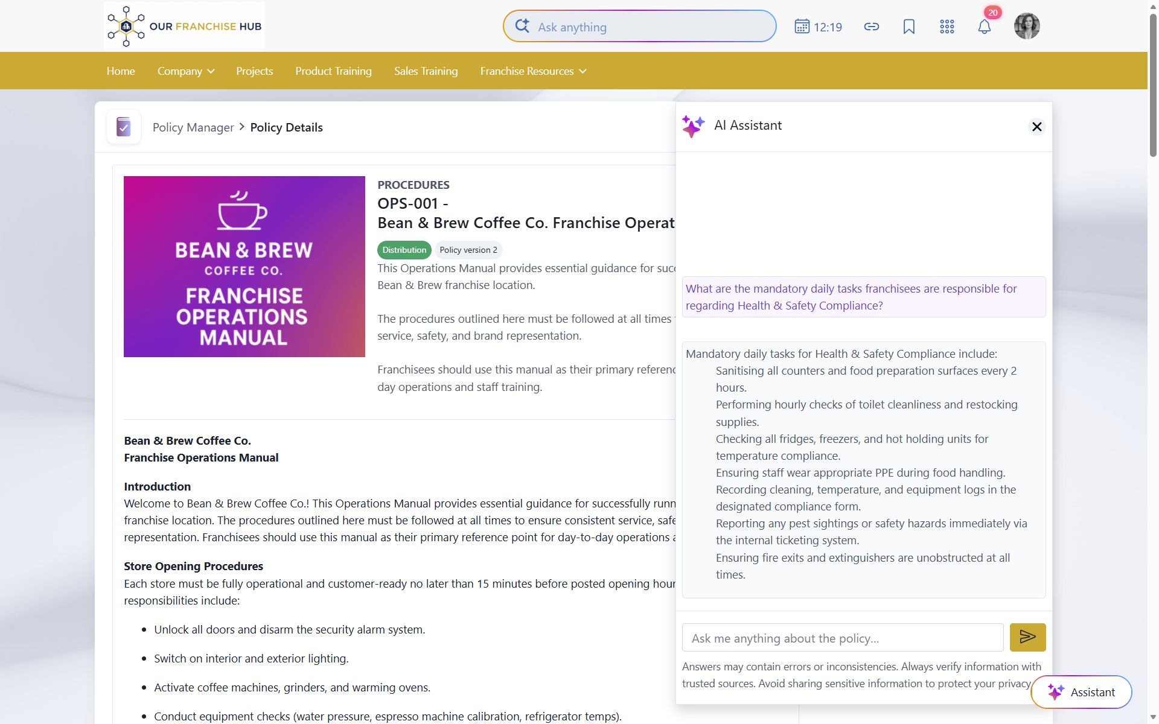
Task: Click the Introduction heading
Action: pos(157,486)
